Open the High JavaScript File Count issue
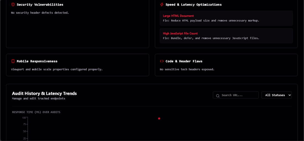This screenshot has height=141, width=304. click(x=226, y=36)
